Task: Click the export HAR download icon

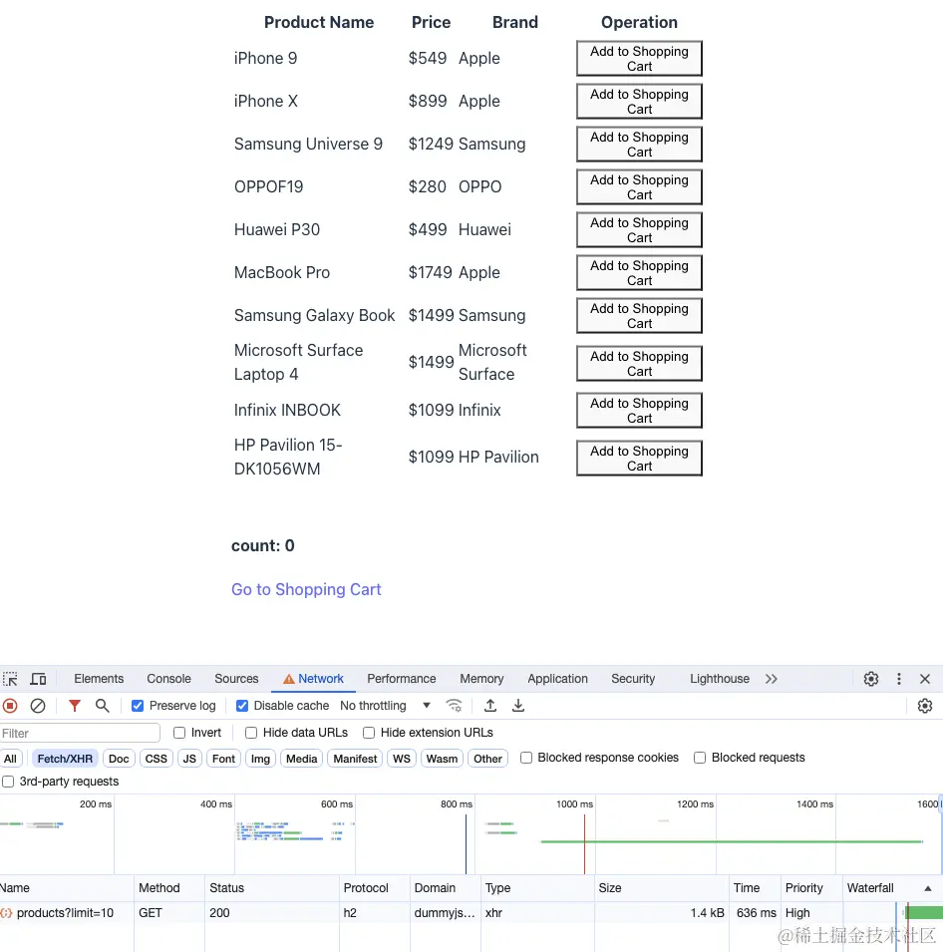Action: [x=518, y=706]
